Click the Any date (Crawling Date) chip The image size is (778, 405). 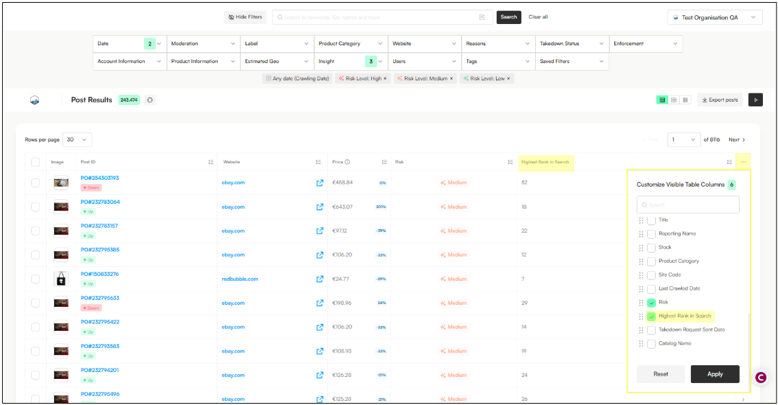pyautogui.click(x=297, y=78)
